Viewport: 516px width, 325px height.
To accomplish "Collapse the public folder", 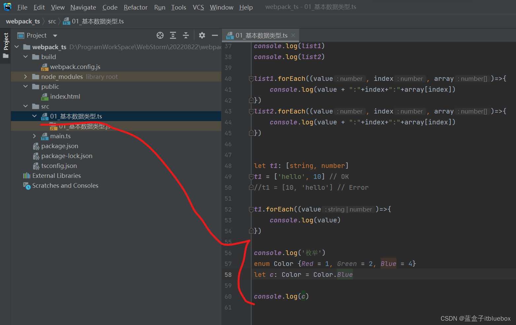I will coord(26,86).
